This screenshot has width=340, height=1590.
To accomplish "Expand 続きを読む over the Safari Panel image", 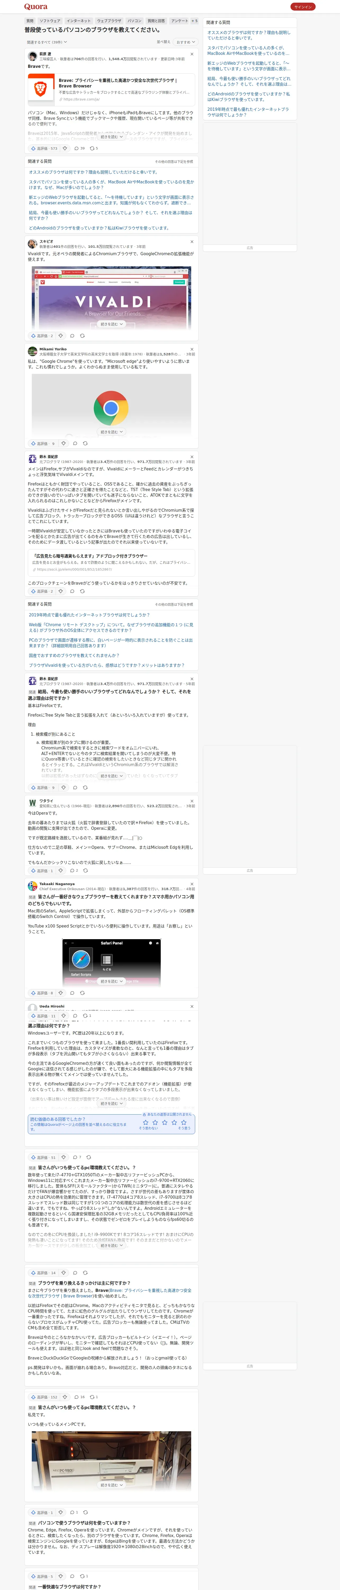I will point(112,981).
